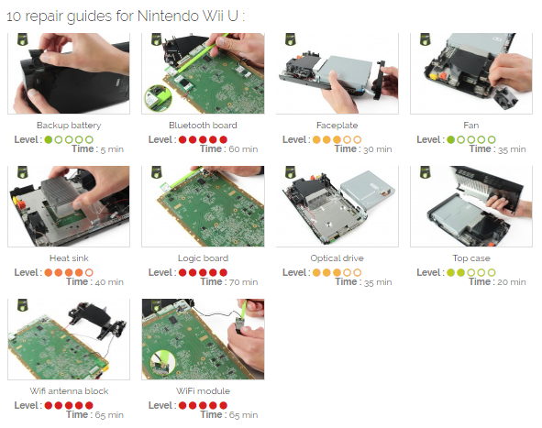Viewport: 542px width, 428px height.
Task: Click the badge icon on Faceplate image
Action: pos(291,39)
